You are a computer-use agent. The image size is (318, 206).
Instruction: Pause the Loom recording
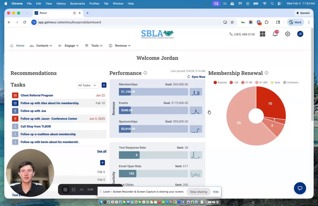[x=74, y=189]
